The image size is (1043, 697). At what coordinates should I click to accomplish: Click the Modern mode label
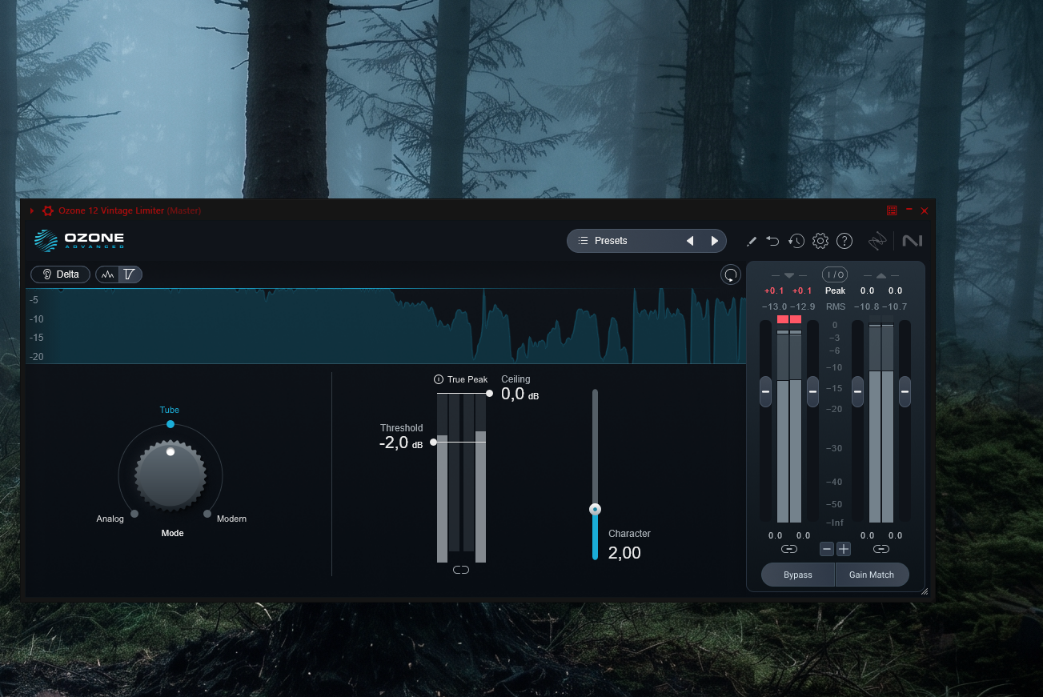232,519
